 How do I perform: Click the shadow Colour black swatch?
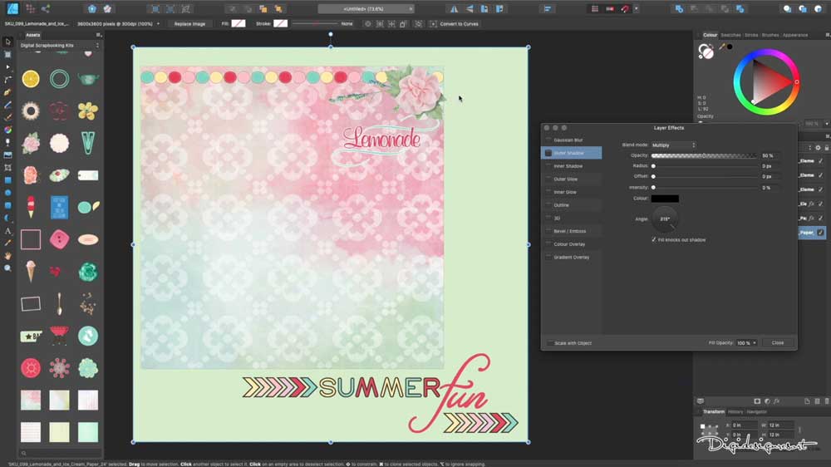(x=665, y=199)
